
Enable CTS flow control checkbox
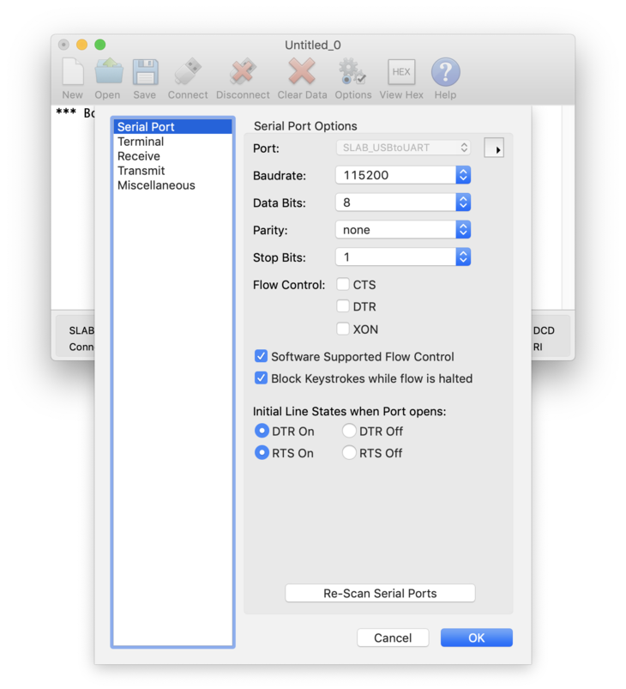[343, 285]
